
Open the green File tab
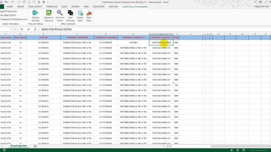coord(2,7)
